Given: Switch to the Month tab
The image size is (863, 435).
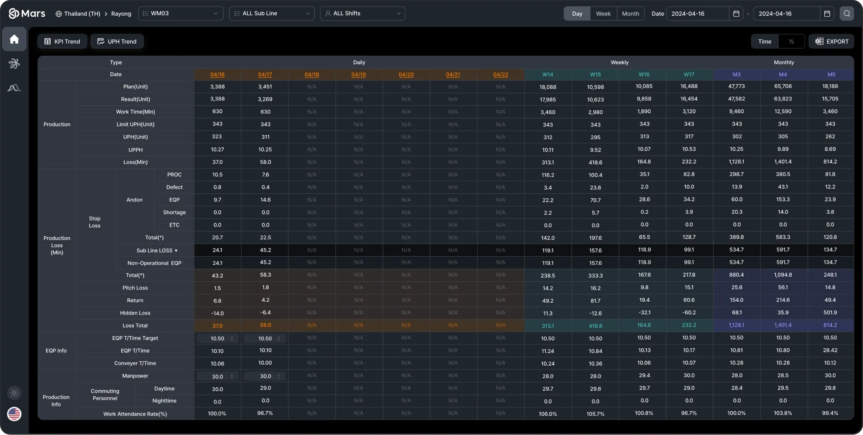Looking at the screenshot, I should 630,14.
